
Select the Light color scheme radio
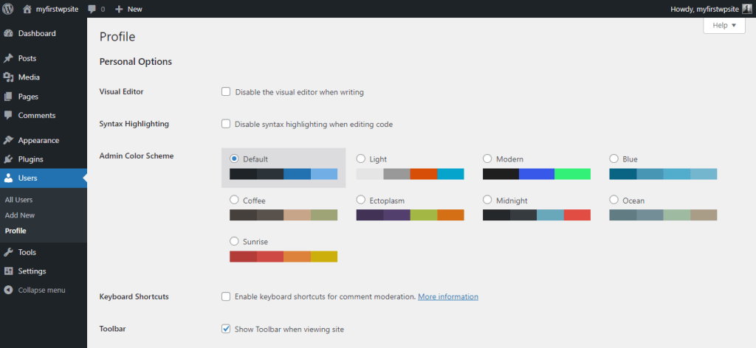tap(360, 159)
